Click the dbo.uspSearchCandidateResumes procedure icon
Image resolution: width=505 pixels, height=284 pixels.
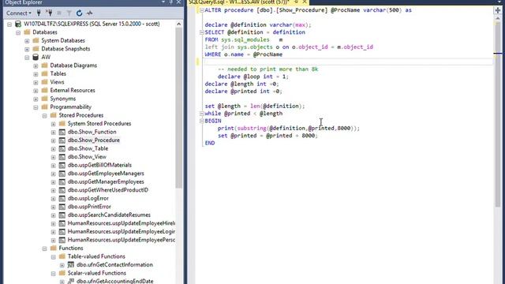click(62, 215)
